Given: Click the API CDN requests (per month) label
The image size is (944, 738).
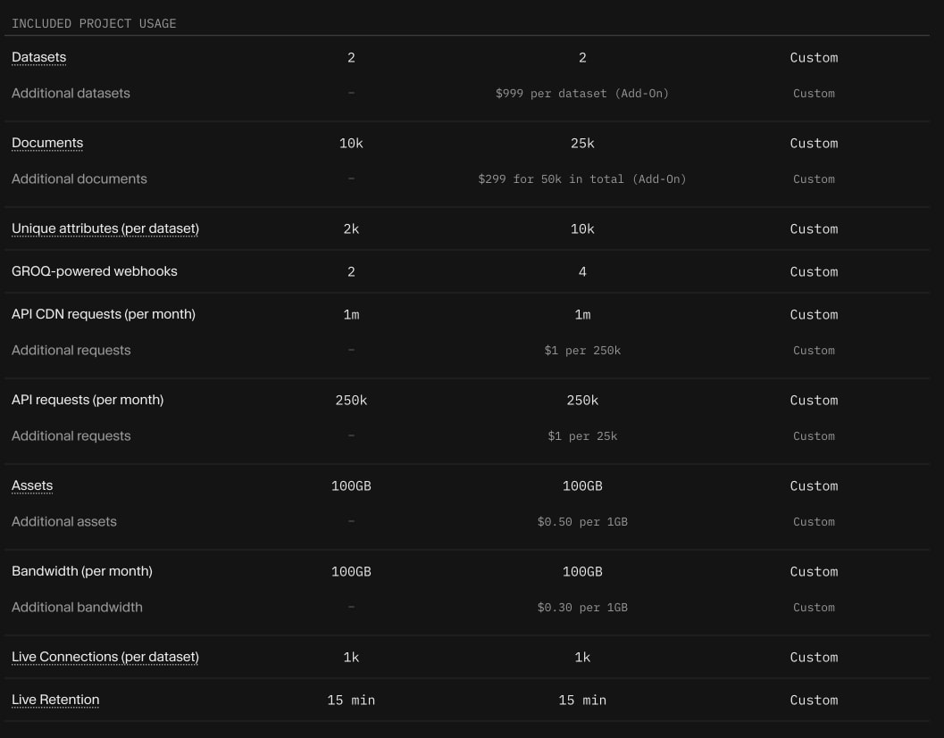Looking at the screenshot, I should point(103,314).
